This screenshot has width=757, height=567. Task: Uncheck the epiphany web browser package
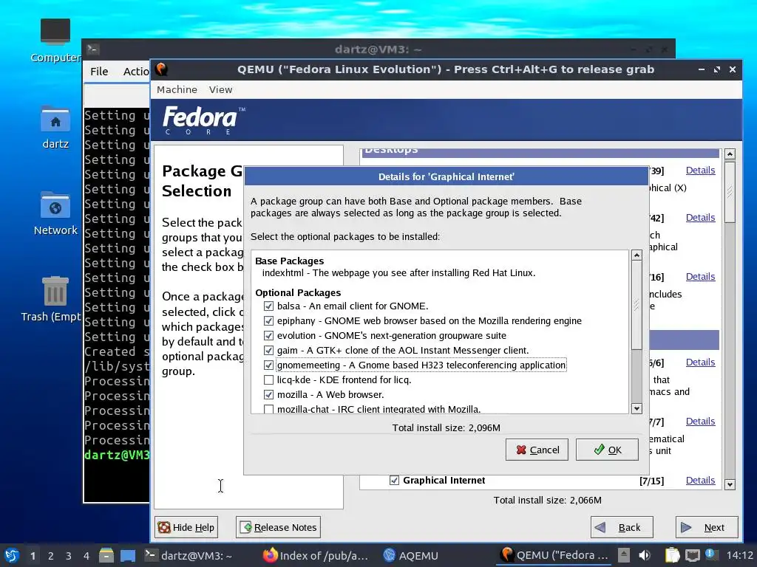coord(269,320)
